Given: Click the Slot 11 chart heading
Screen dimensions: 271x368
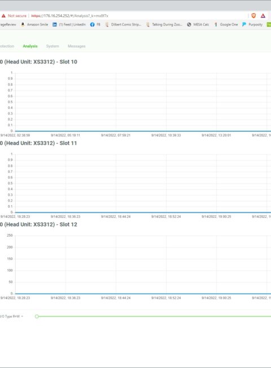Looking at the screenshot, I should 38,143.
